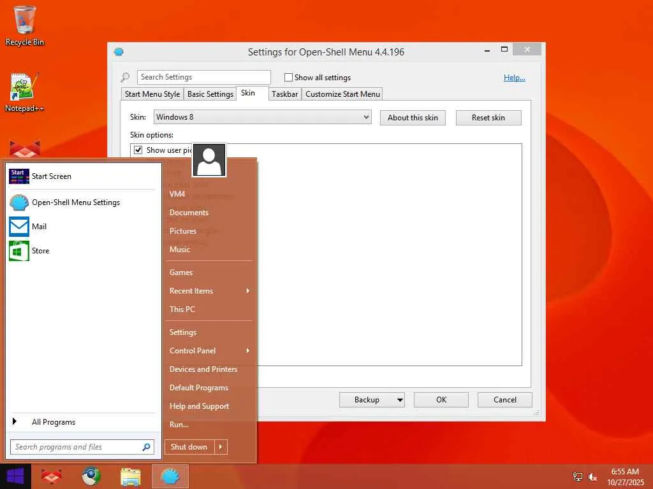Viewport: 653px width, 489px height.
Task: Expand the Shut down options arrow
Action: click(x=221, y=447)
